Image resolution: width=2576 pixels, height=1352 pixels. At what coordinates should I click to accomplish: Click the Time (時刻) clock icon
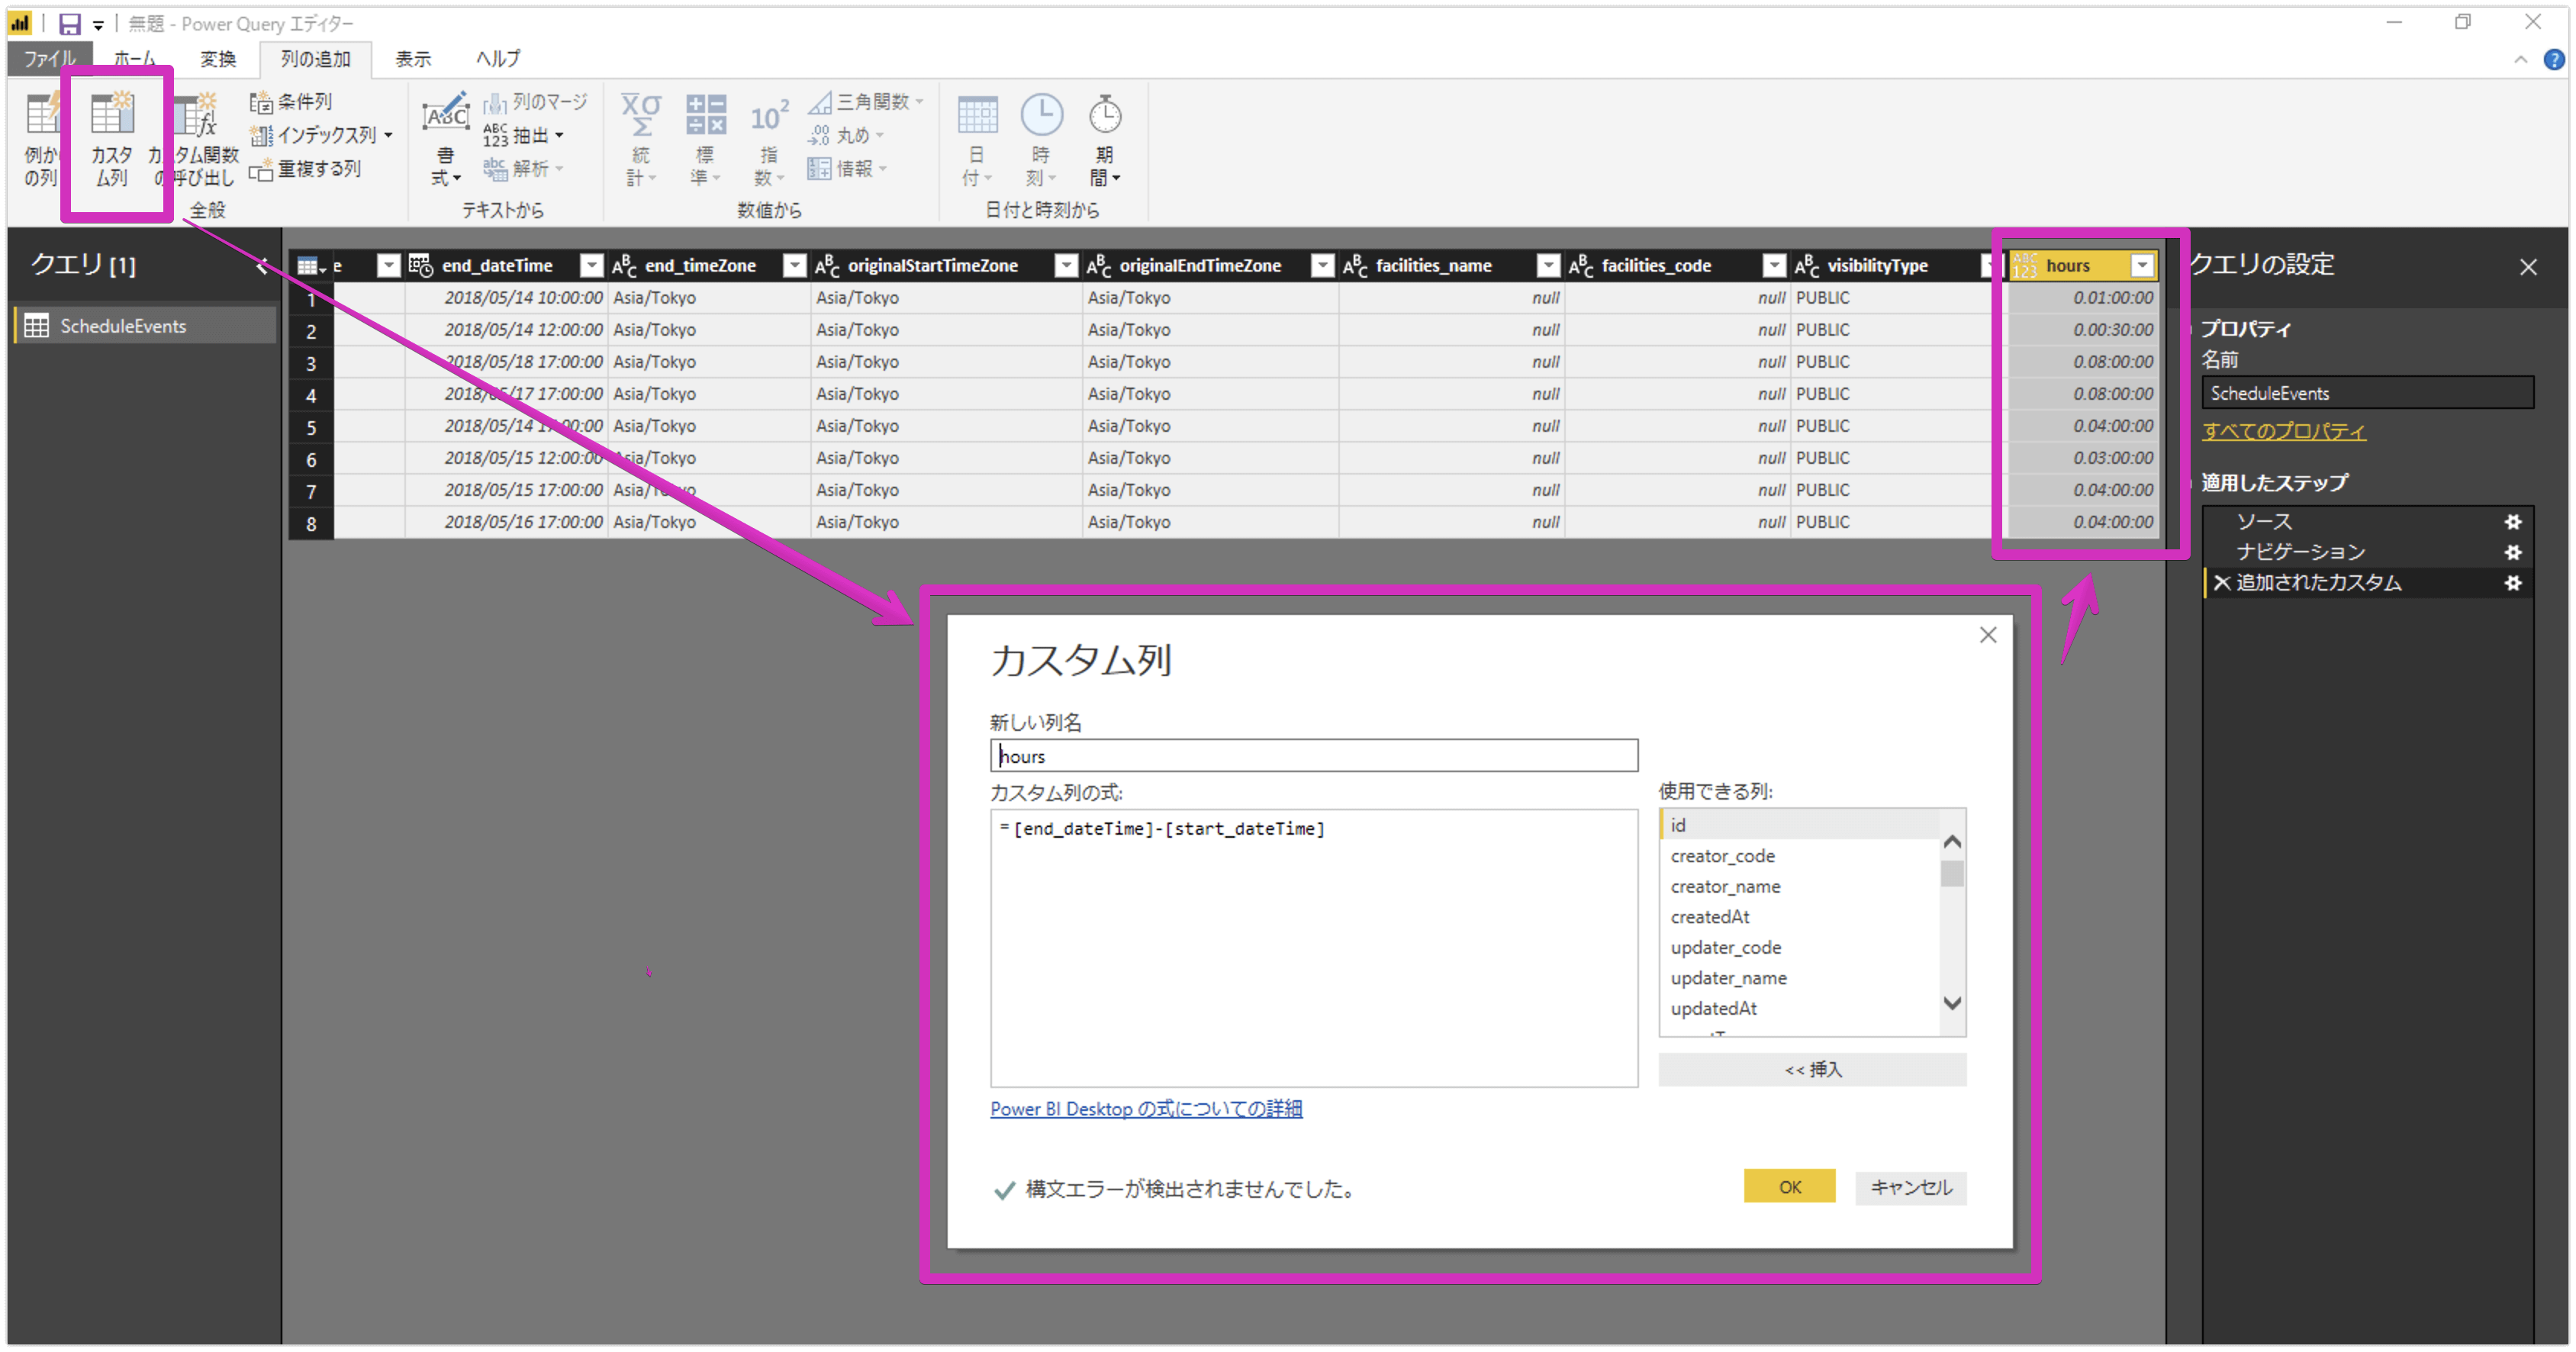1041,116
